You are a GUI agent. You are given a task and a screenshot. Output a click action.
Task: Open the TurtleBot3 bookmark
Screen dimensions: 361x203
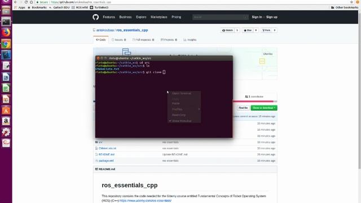[x=99, y=7]
